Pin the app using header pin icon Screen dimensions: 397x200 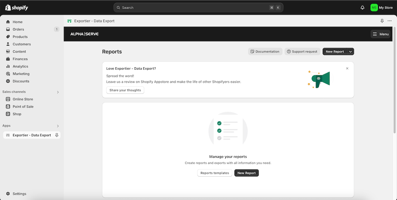(382, 21)
